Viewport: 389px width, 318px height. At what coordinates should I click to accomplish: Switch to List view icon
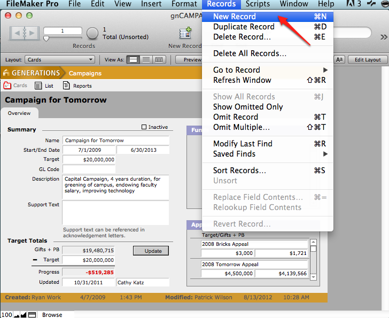point(38,86)
